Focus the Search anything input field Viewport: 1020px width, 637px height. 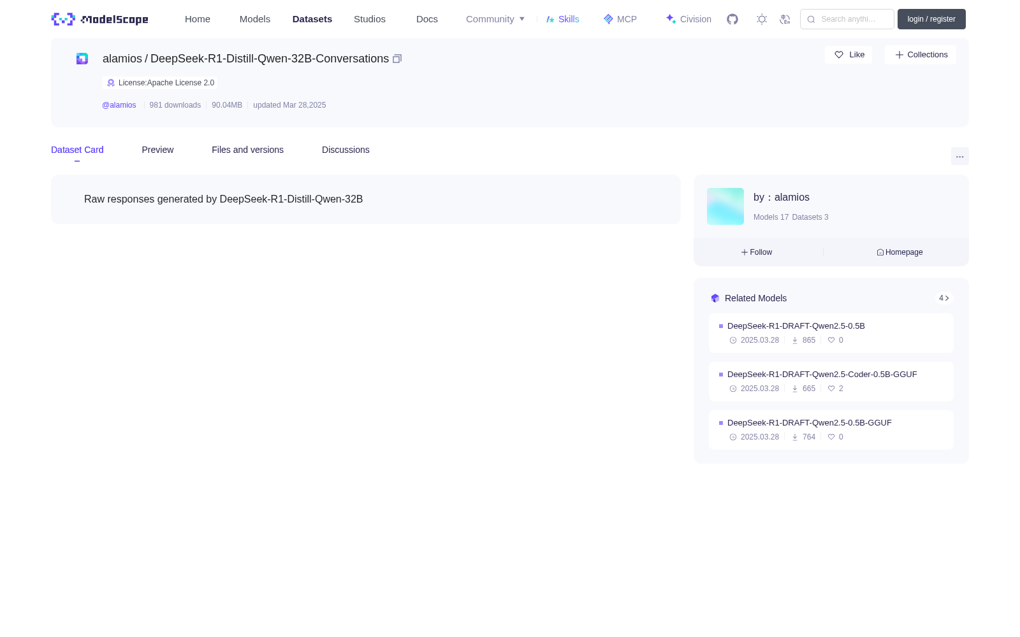847,19
